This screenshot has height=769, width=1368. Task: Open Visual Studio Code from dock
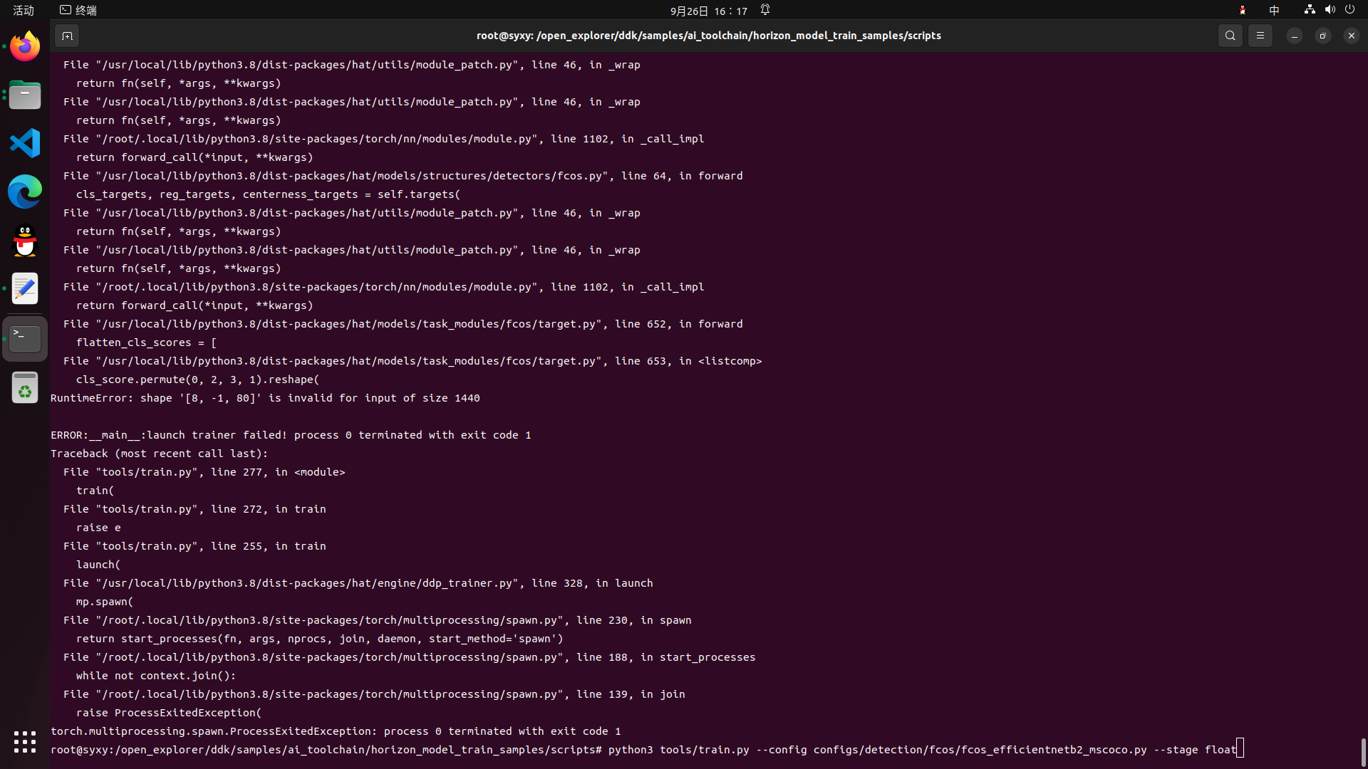25,143
